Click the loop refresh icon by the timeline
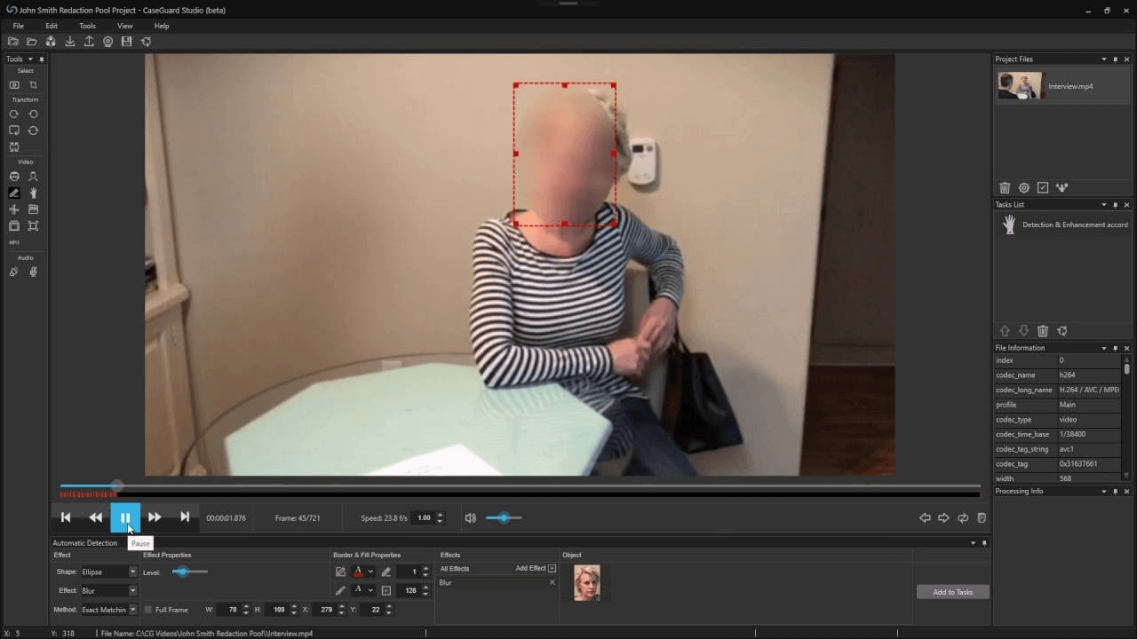This screenshot has height=639, width=1137. 963,517
